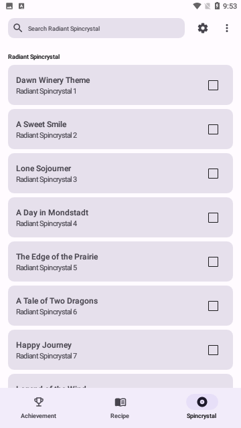Select the Spincrystal disc icon
The height and width of the screenshot is (428, 241).
tap(202, 402)
